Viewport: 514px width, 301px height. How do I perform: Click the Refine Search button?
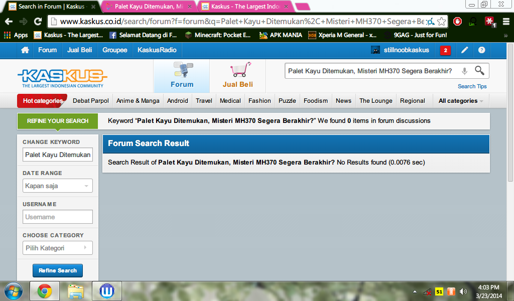[x=58, y=270]
